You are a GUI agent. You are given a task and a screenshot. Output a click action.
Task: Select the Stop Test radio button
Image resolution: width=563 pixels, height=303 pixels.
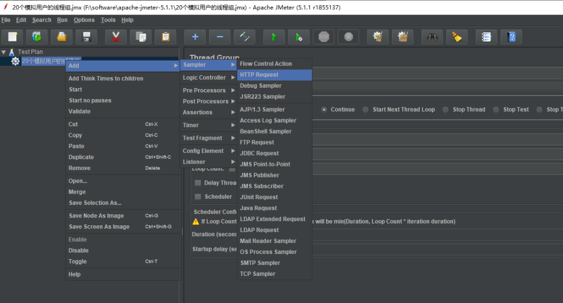(x=496, y=110)
